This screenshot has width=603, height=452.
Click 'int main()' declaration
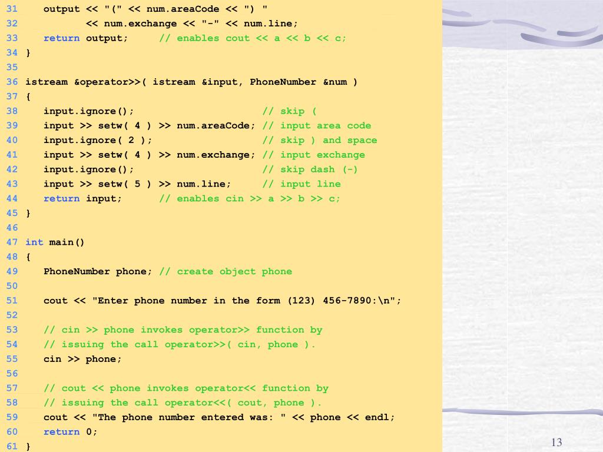(55, 242)
